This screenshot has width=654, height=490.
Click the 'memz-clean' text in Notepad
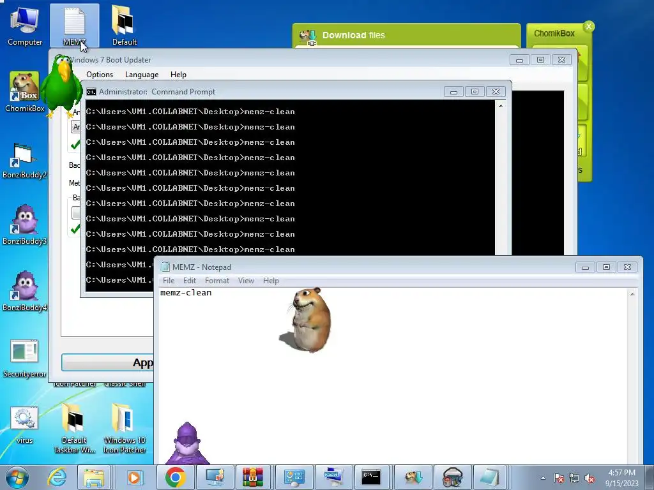(x=186, y=292)
